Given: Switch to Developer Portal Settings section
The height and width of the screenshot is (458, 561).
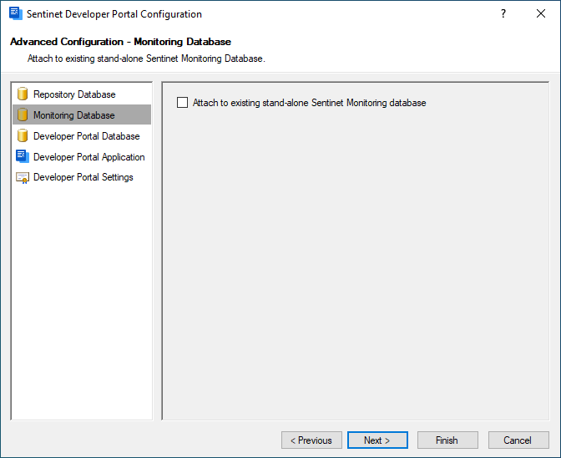Looking at the screenshot, I should pos(82,177).
